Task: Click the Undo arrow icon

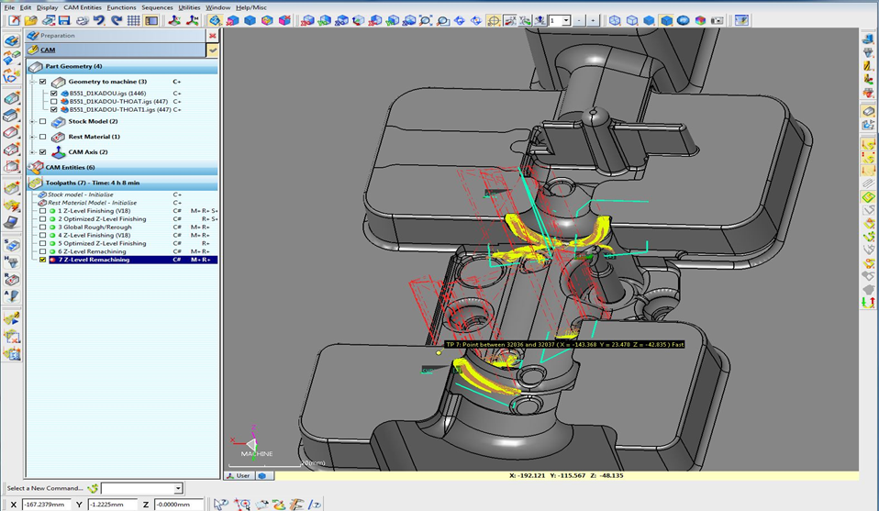Action: 99,20
